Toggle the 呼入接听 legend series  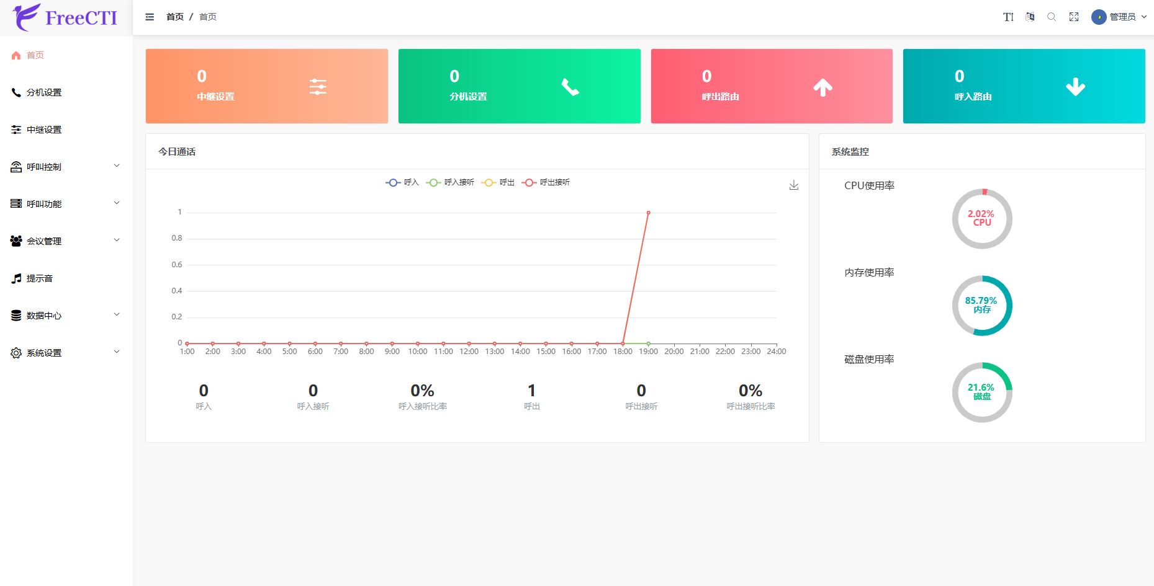point(451,182)
